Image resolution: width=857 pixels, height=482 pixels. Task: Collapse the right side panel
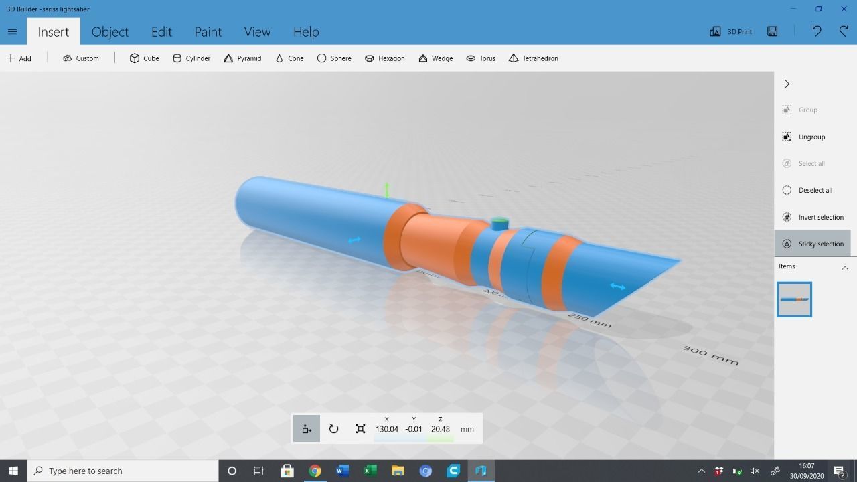(x=787, y=84)
